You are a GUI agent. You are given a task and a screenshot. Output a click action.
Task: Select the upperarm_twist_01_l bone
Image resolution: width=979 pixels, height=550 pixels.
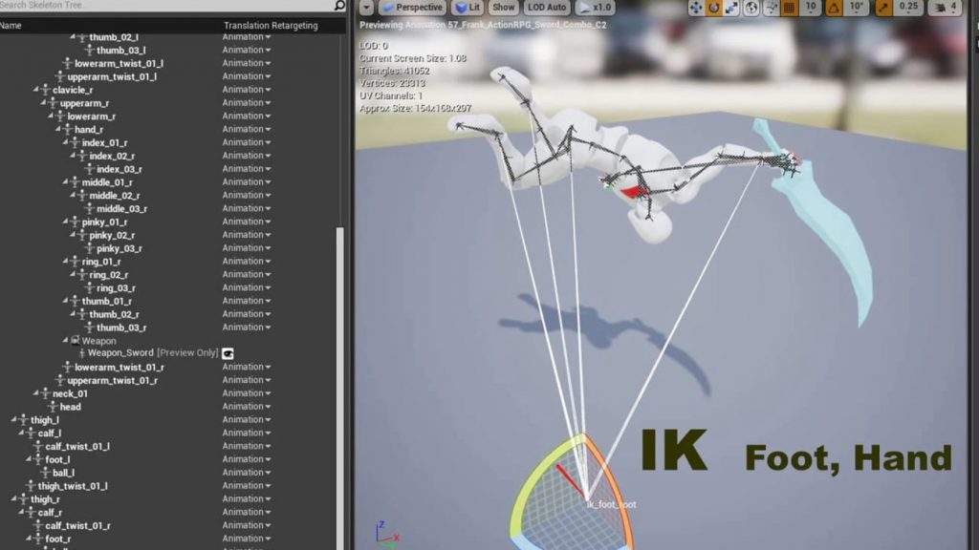[112, 76]
